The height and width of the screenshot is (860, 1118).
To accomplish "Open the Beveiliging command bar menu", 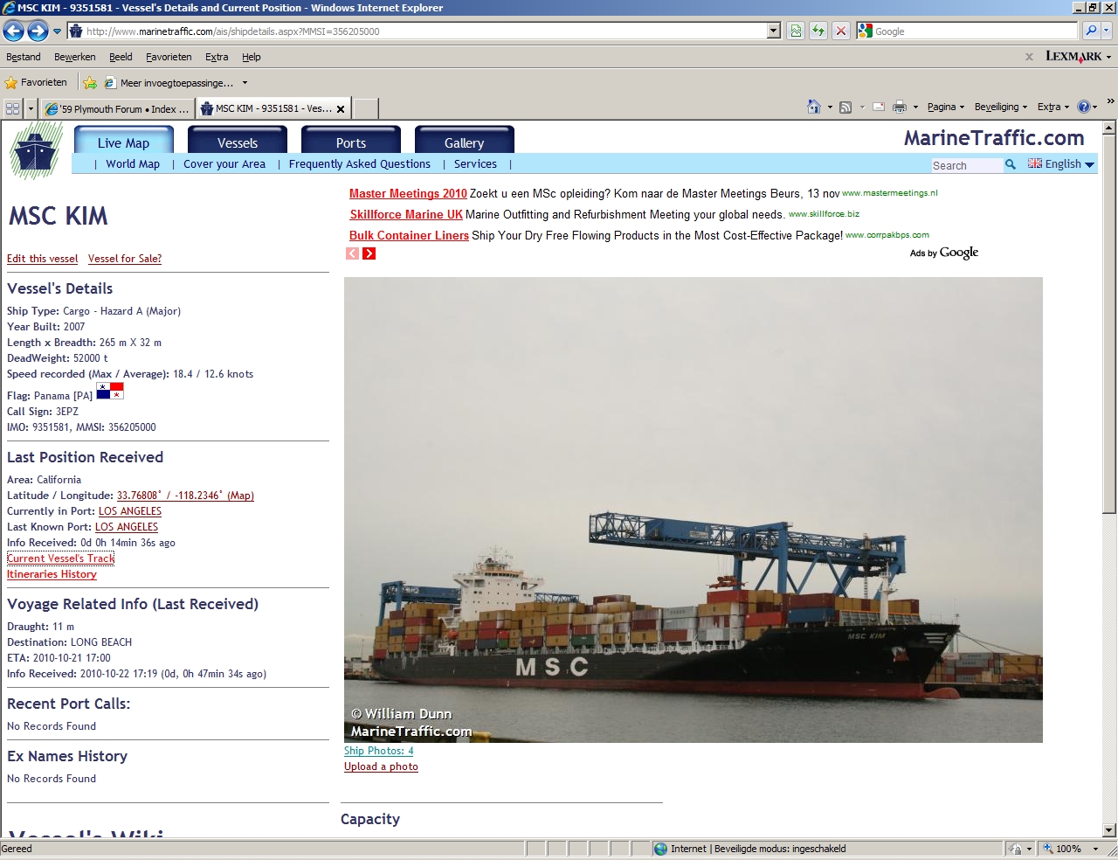I will coord(1001,107).
